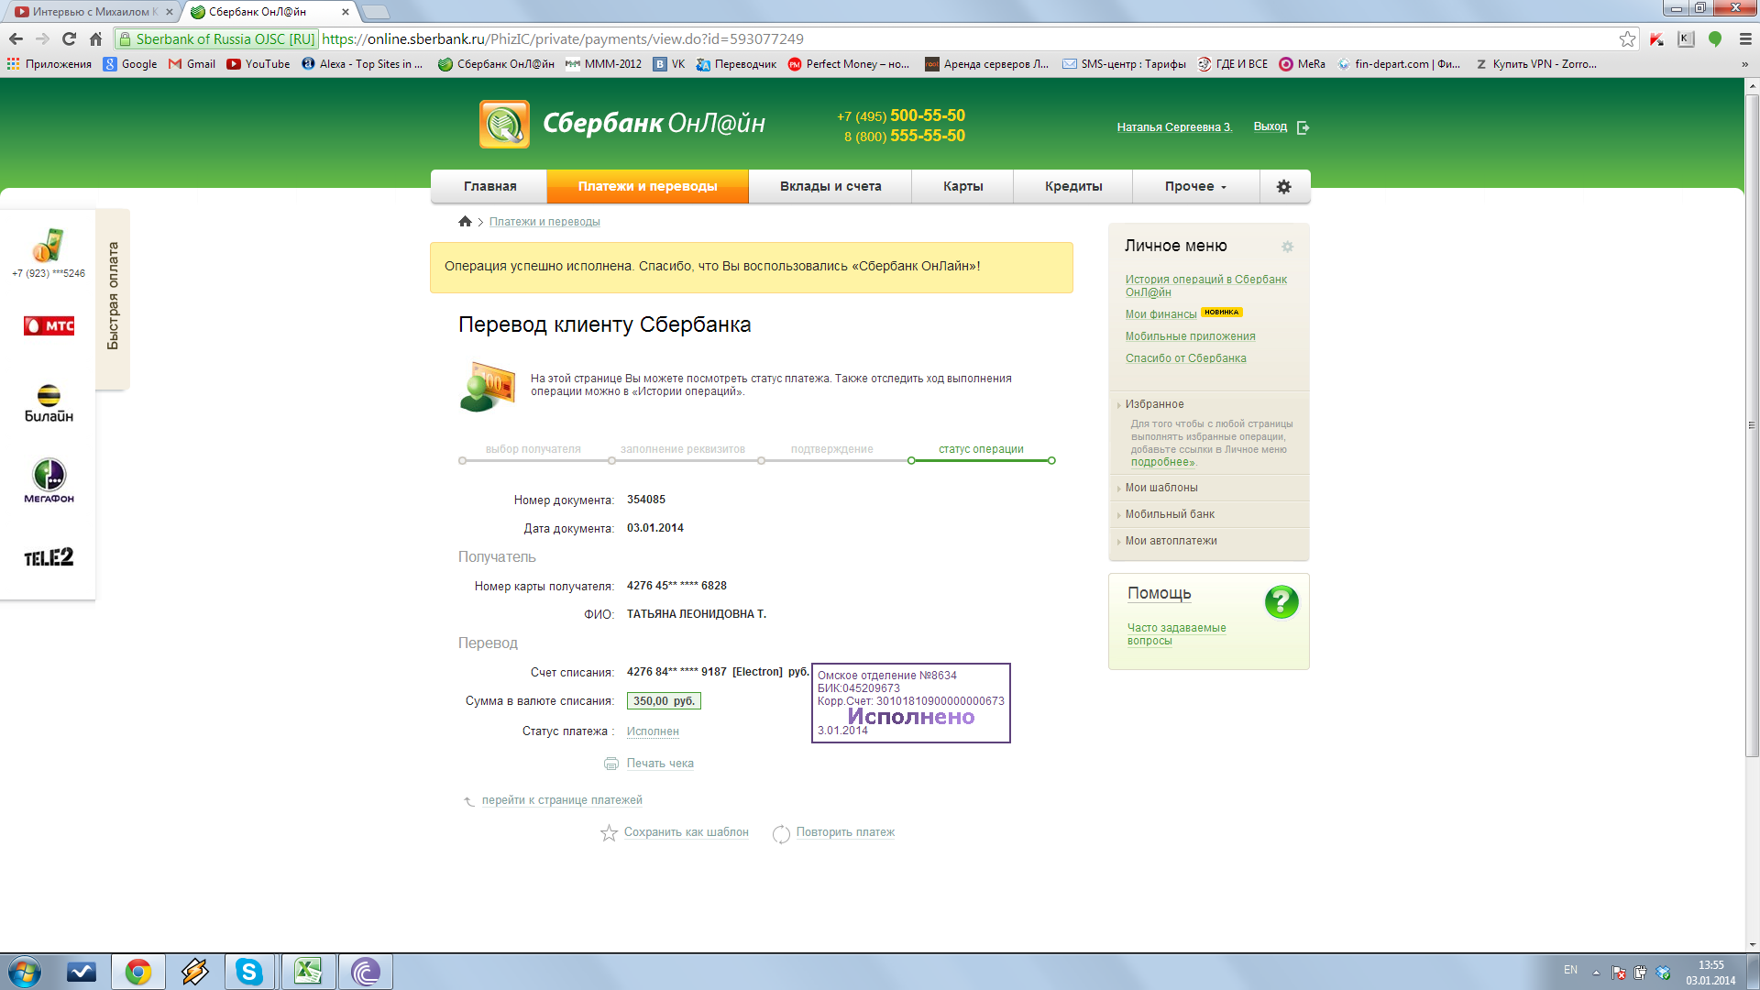The image size is (1760, 990).
Task: Switch to Вклады и счета tab
Action: 830,186
